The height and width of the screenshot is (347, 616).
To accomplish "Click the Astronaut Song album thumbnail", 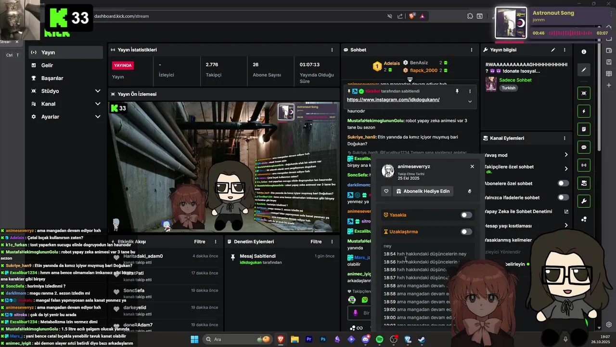I will pos(511,23).
